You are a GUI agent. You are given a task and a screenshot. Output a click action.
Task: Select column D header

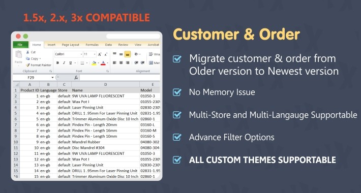(x=105, y=85)
